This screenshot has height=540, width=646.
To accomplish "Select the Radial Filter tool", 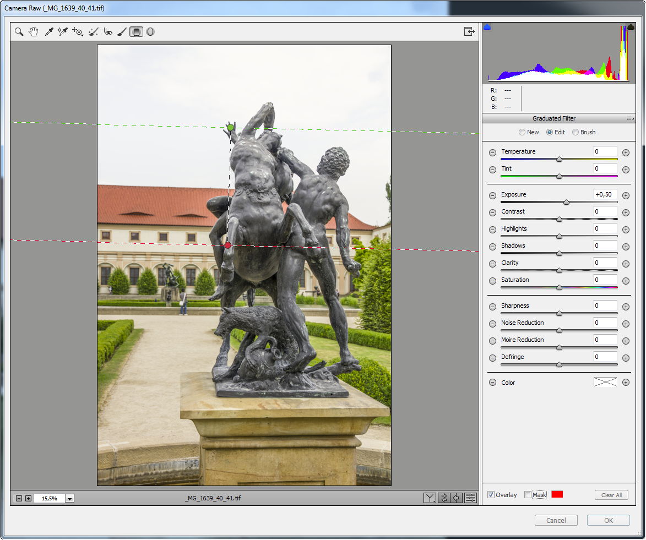I will [150, 32].
